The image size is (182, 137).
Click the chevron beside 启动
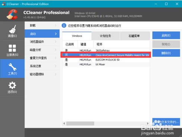56,34
